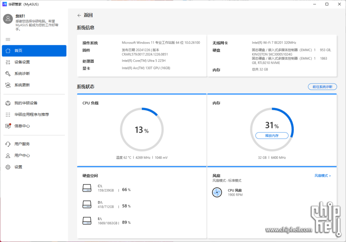Image resolution: width=346 pixels, height=242 pixels.
Task: Open 信息中心 messages
Action: click(34, 126)
